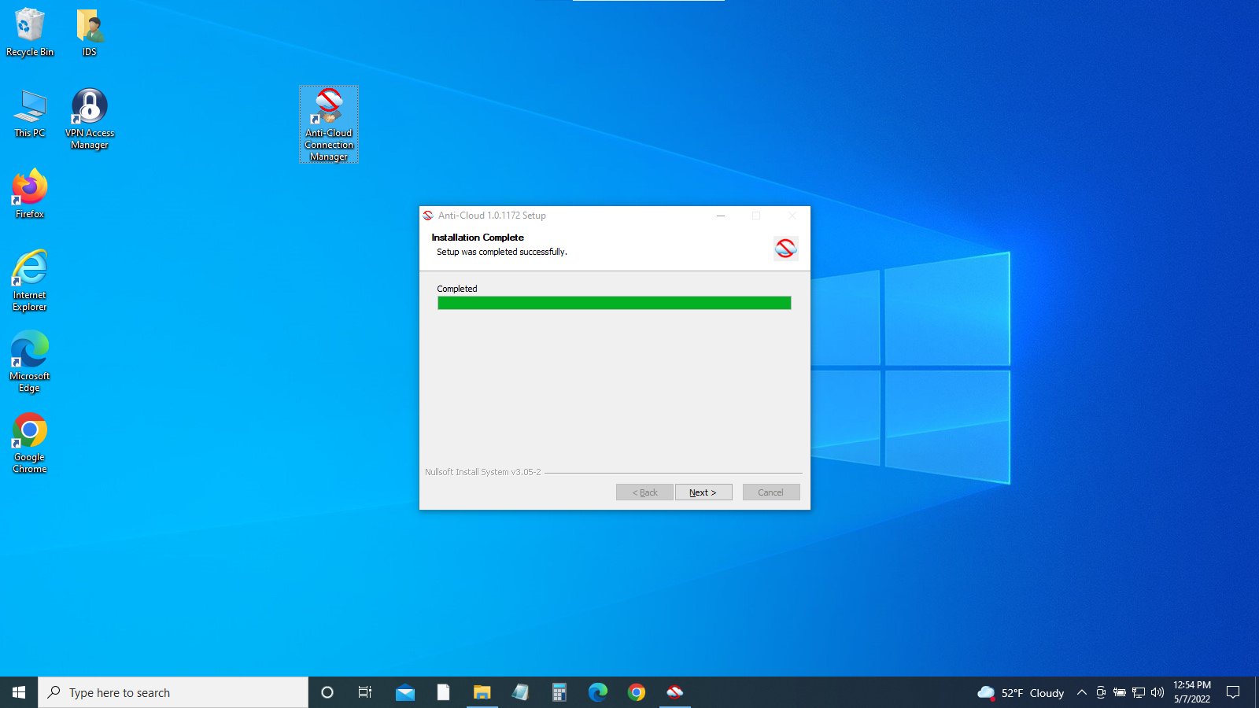Screen dimensions: 1259x708
Task: Select Internet Explorer desktop shortcut
Action: click(30, 281)
